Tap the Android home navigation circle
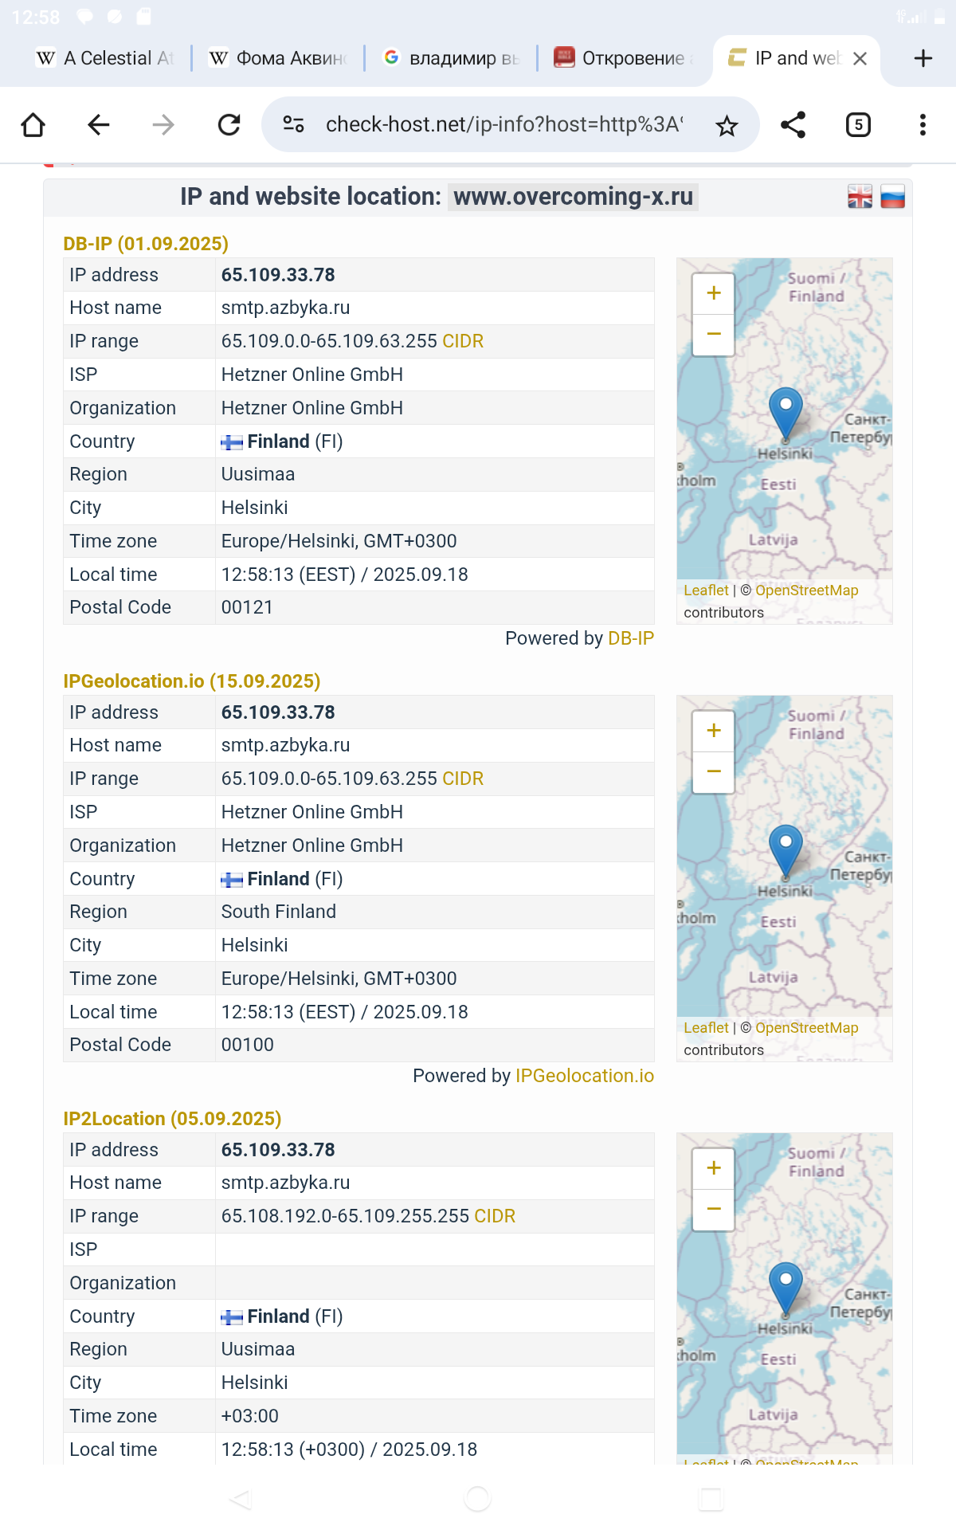 point(477,1499)
